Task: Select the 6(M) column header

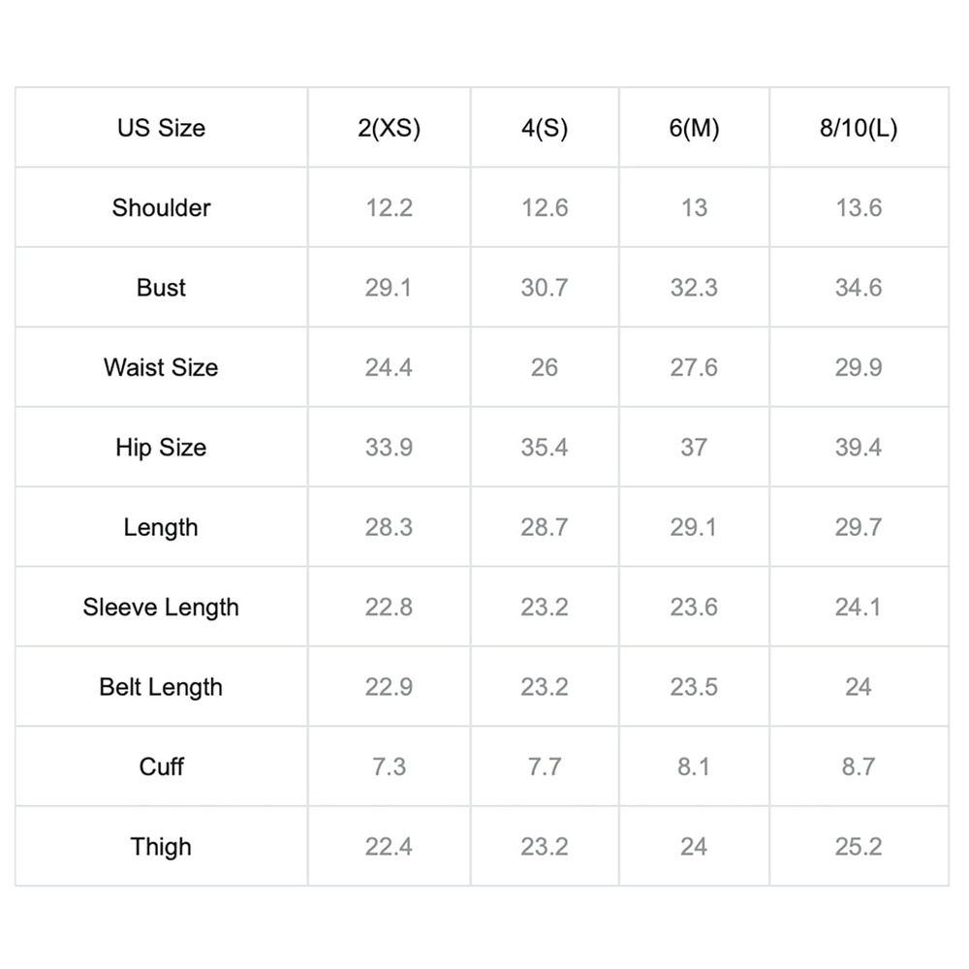Action: click(x=694, y=128)
